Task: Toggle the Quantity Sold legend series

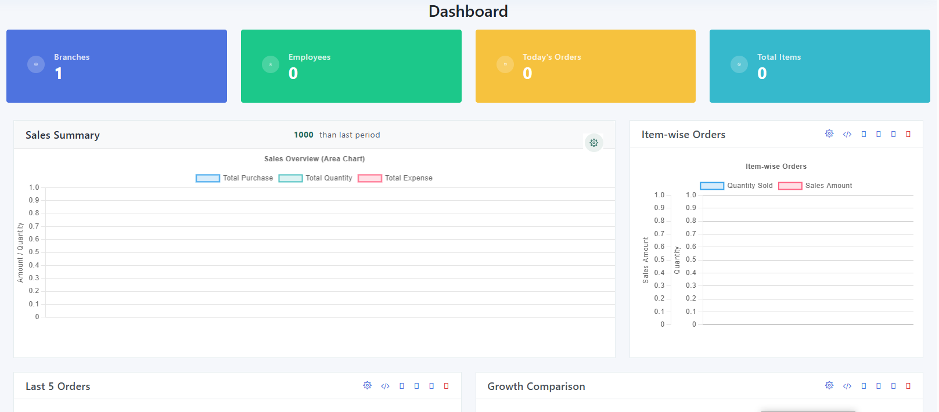Action: pos(736,186)
